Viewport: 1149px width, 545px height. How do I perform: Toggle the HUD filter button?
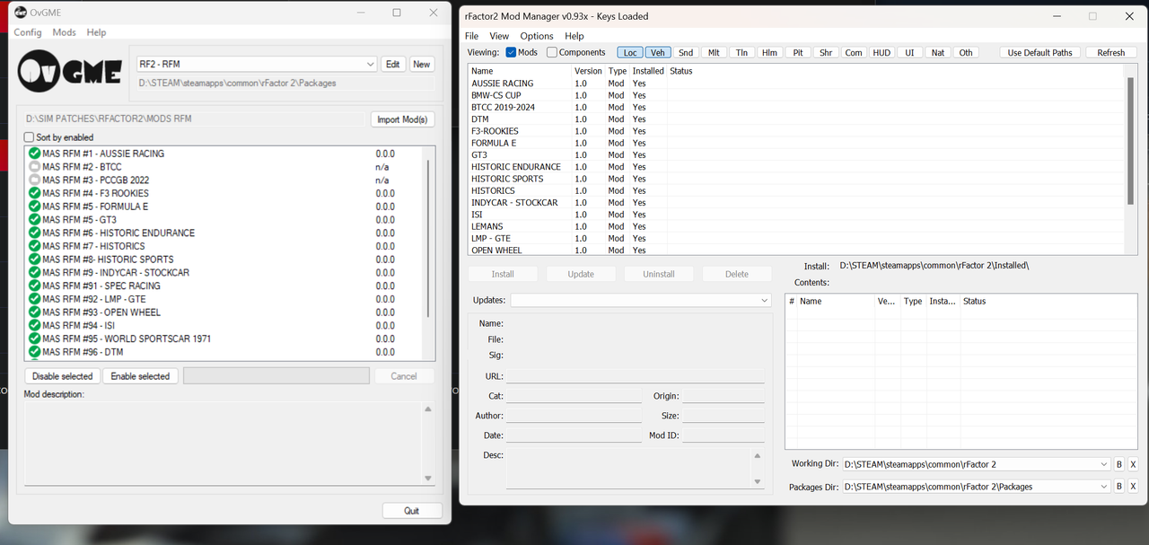pyautogui.click(x=881, y=53)
